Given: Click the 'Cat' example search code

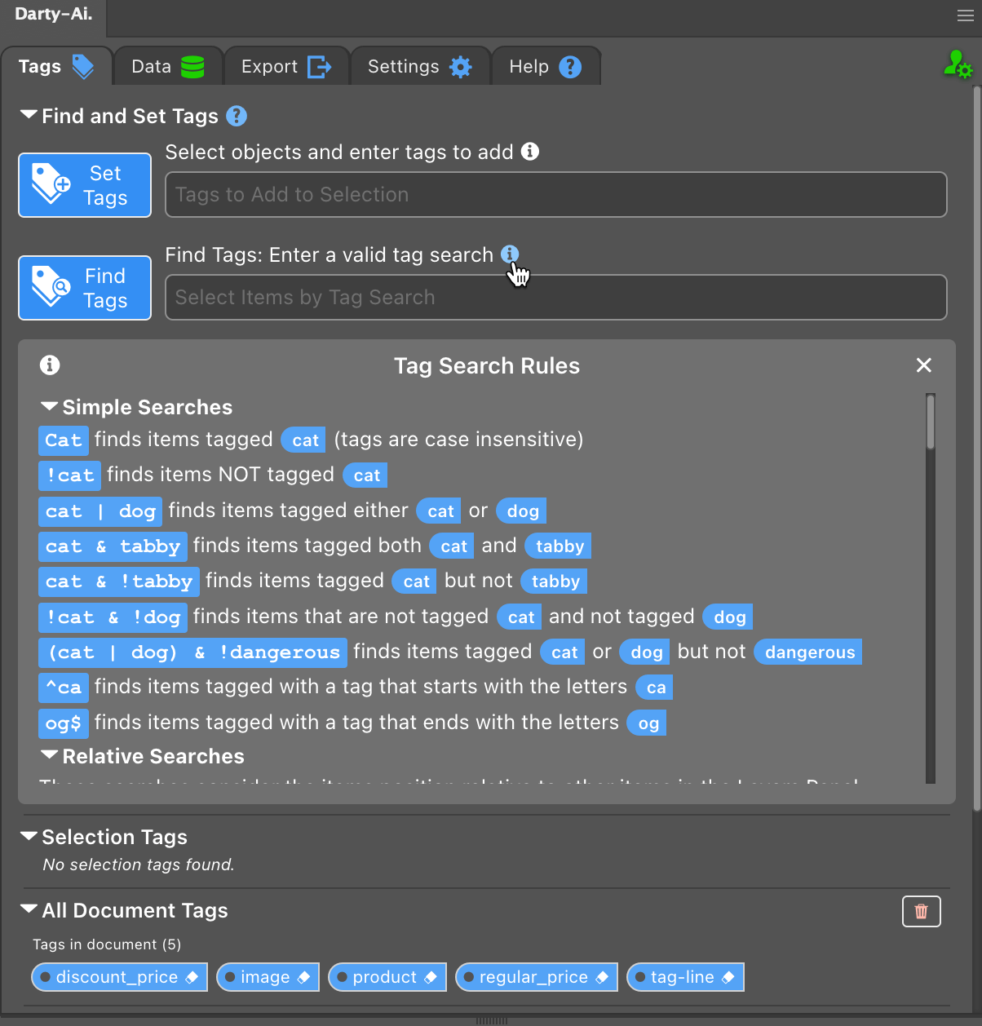Looking at the screenshot, I should point(64,440).
